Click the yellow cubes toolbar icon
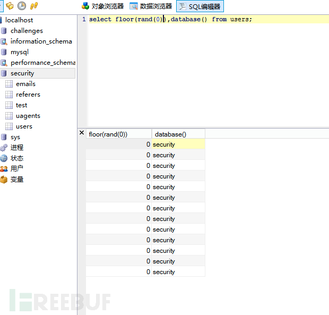The width and height of the screenshot is (329, 315). [10, 6]
